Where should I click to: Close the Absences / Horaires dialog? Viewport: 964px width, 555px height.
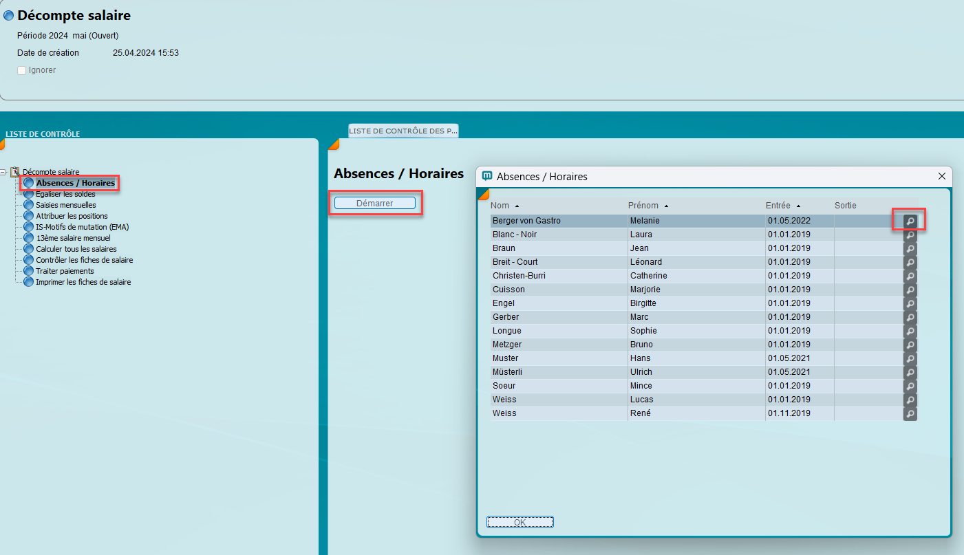[942, 176]
